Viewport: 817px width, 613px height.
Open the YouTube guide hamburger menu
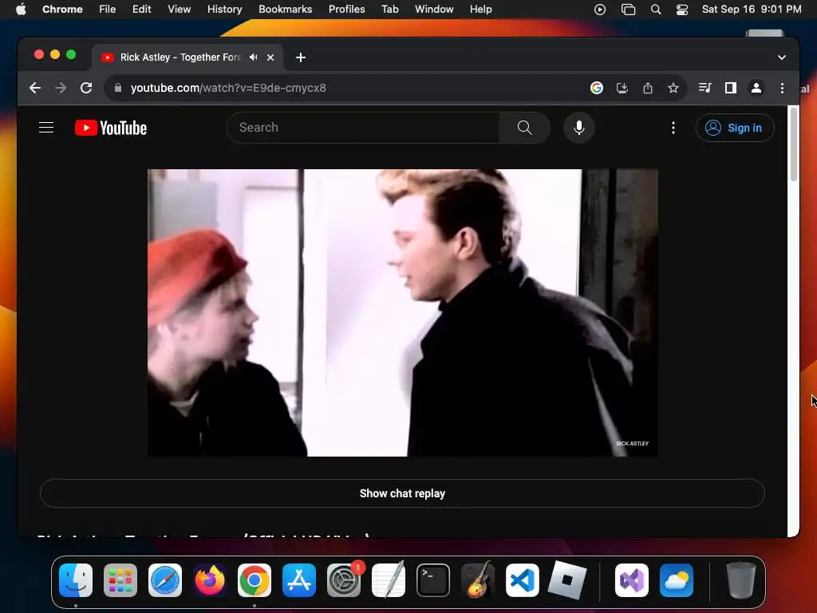click(x=46, y=128)
